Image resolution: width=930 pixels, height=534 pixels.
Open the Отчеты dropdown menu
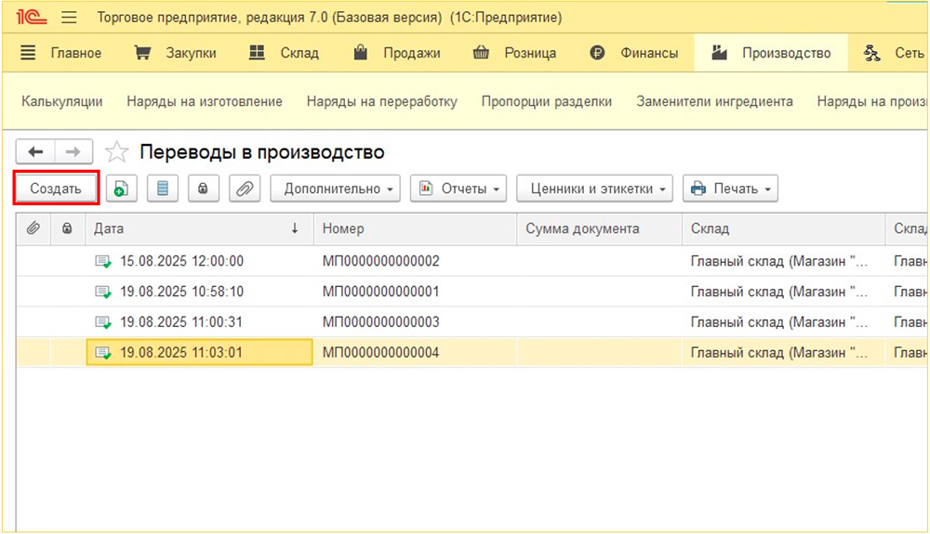click(x=459, y=189)
